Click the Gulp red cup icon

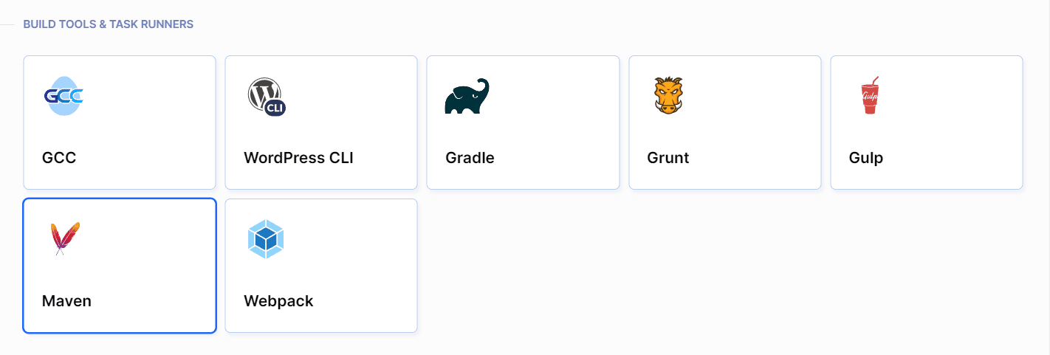tap(871, 96)
